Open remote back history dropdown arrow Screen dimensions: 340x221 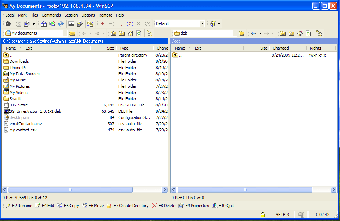(x=260, y=33)
